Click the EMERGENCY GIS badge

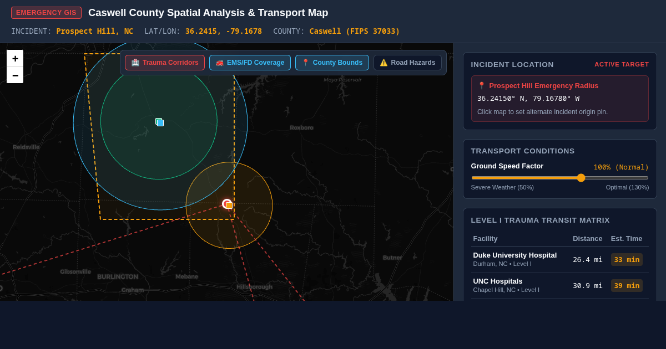pyautogui.click(x=46, y=13)
